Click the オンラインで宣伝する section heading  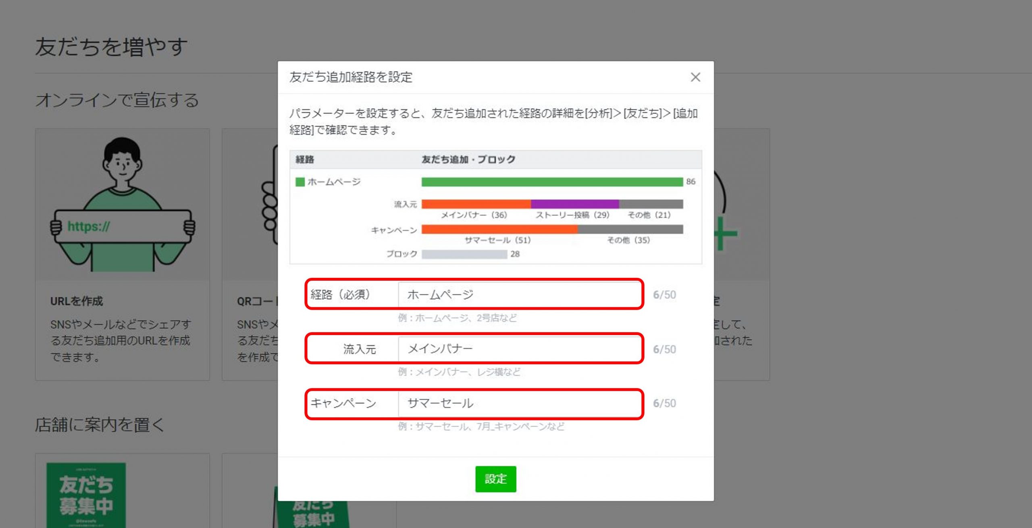[x=117, y=100]
